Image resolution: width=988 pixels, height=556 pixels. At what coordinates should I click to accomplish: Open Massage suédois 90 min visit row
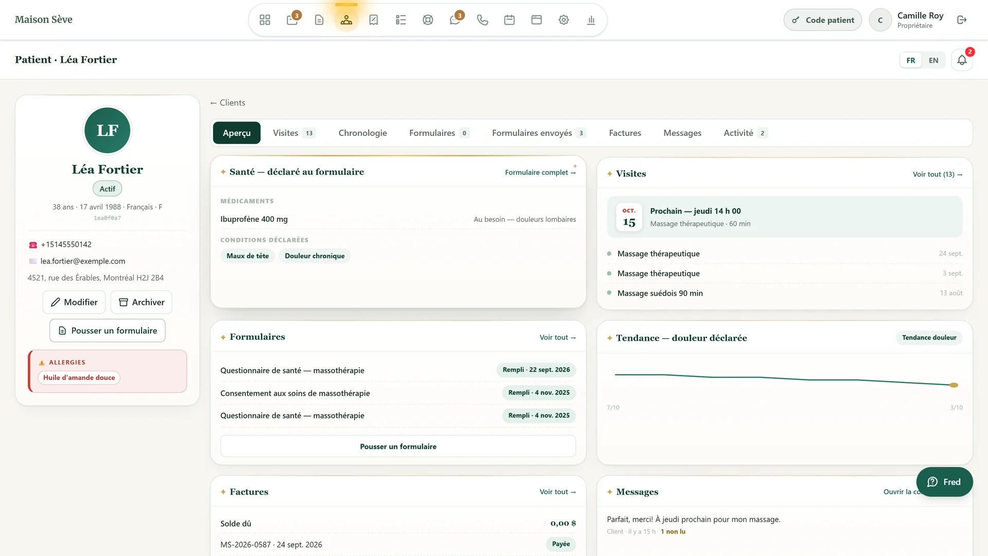click(x=785, y=293)
